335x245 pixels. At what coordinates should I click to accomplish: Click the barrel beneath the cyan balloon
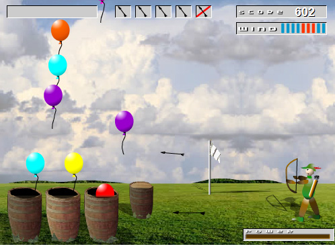[25, 215]
